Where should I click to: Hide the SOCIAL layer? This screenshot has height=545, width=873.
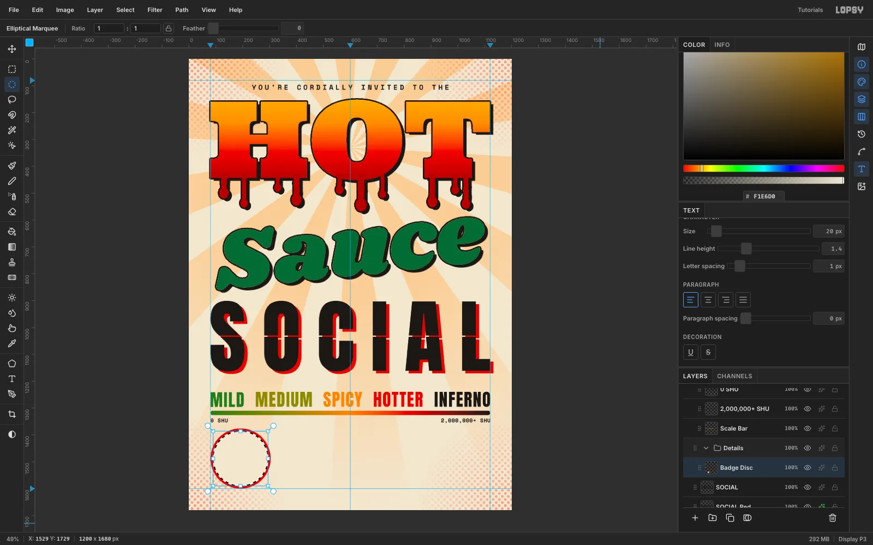(x=808, y=487)
